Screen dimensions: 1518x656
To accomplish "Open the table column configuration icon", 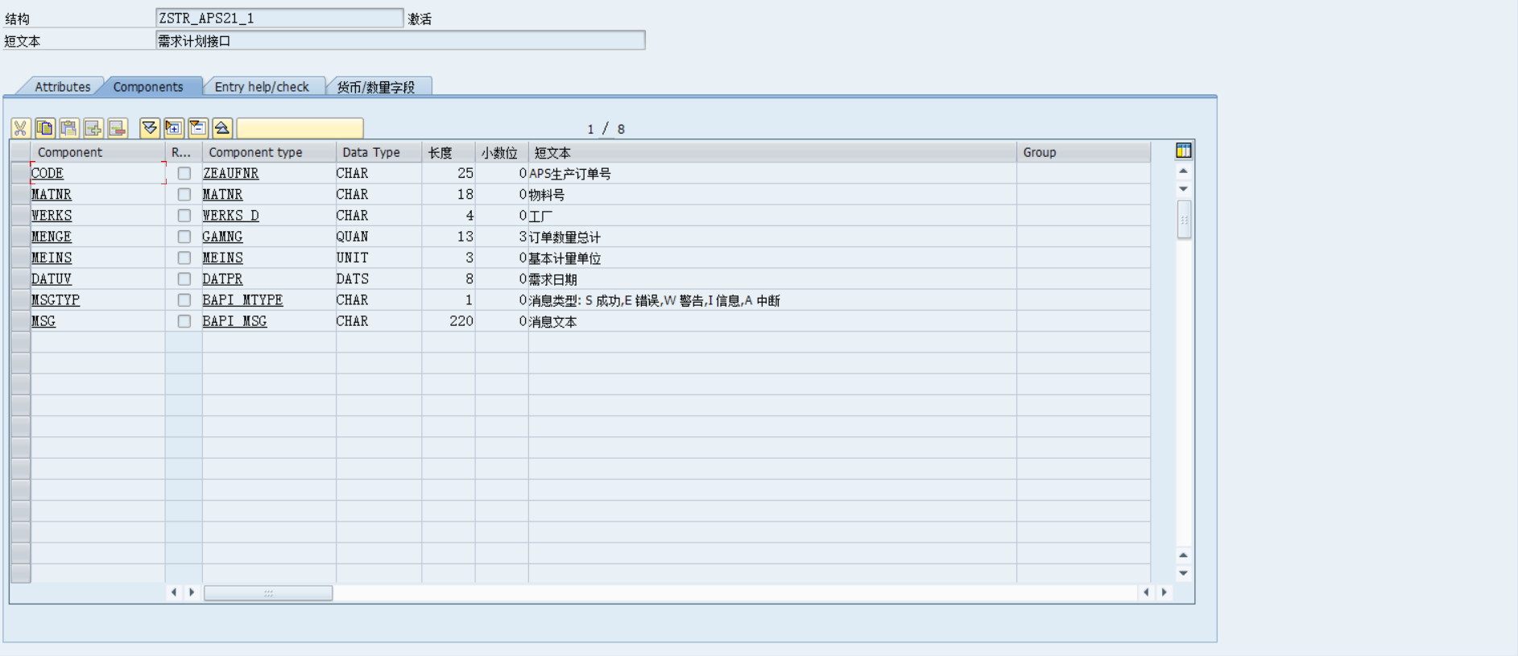I will click(x=1183, y=151).
